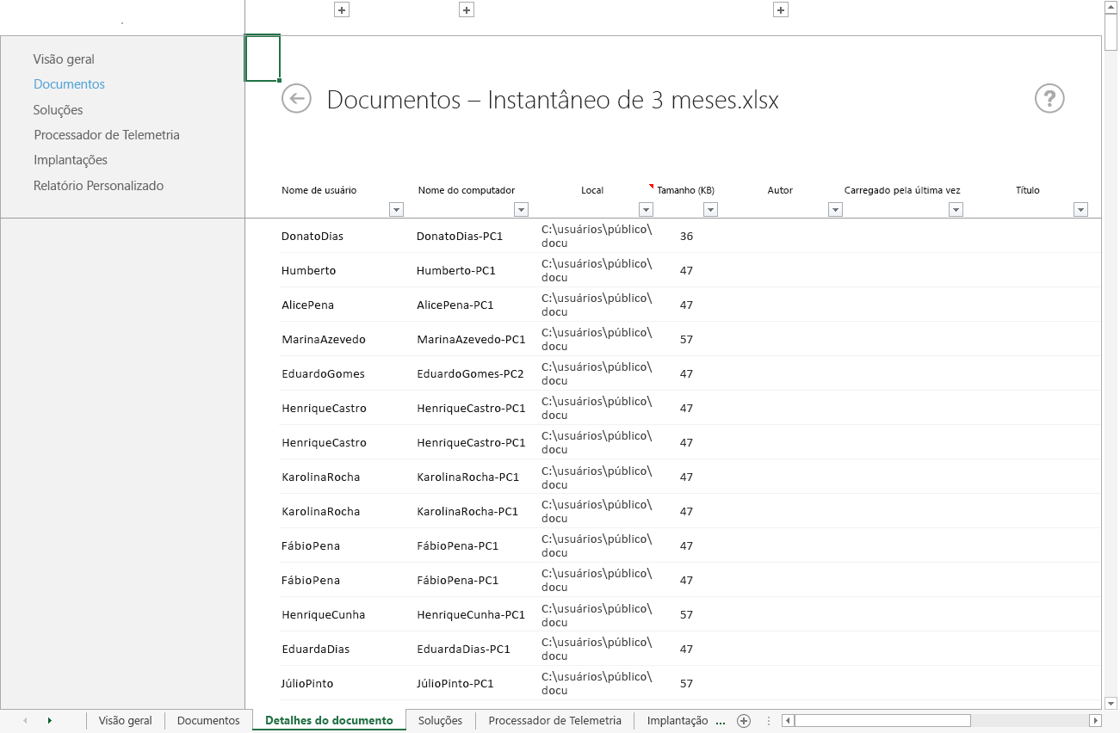Viewport: 1120px width, 733px height.
Task: Click the vertical scrollbar down arrow
Action: click(x=1111, y=703)
